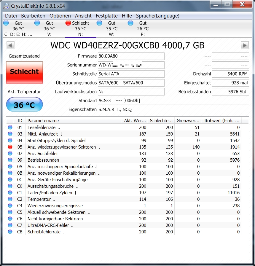
Task: Click the Betriebsstunden value 5976 Std.
Action: (230, 92)
